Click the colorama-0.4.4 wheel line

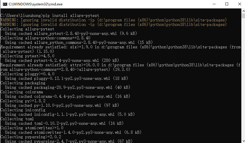(68, 96)
